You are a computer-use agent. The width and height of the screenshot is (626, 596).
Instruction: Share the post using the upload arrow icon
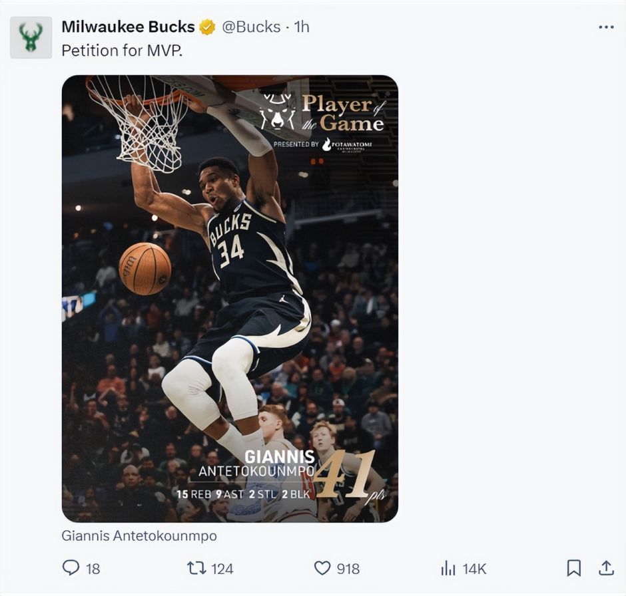606,568
